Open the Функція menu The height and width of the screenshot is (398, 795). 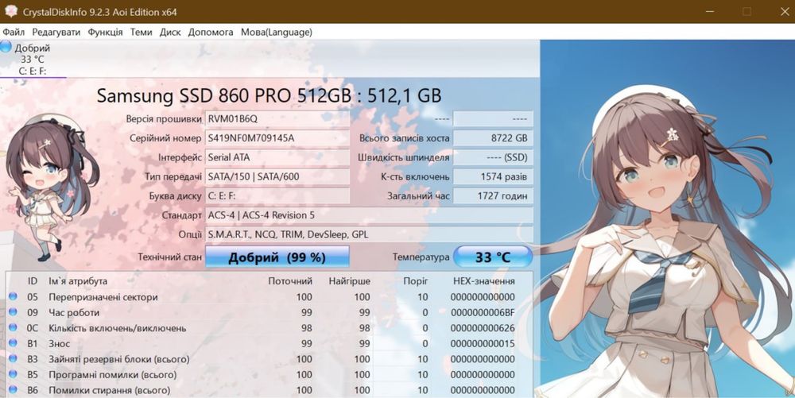click(106, 32)
